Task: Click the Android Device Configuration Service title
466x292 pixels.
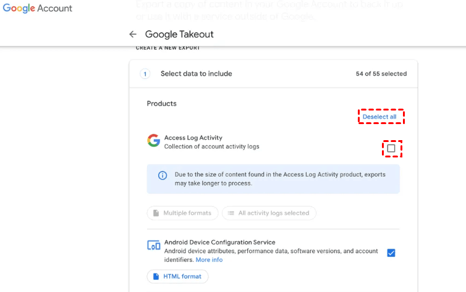Action: coord(219,243)
